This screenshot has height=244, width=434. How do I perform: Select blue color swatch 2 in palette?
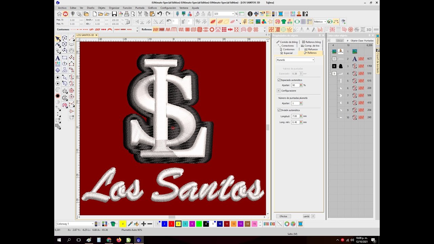tap(164, 224)
